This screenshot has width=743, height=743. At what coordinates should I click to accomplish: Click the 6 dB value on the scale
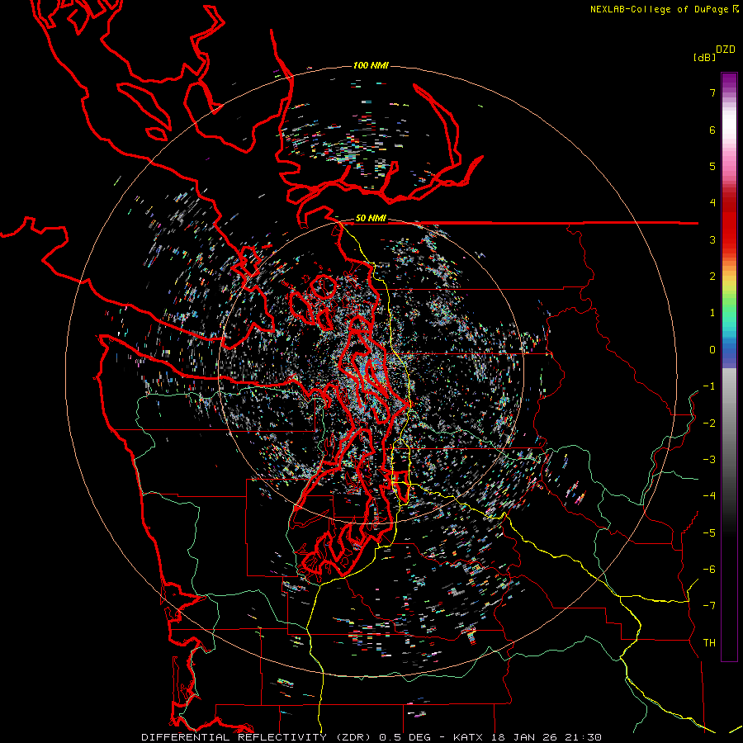pos(712,130)
